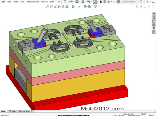Open SOLIDWORKS Resources home tab
This screenshot has height=116, width=156.
tap(154, 14)
